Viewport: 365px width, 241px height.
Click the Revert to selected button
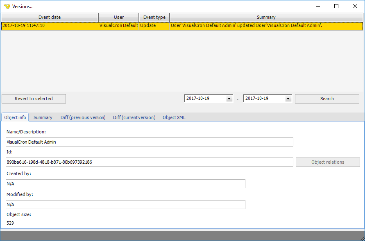pyautogui.click(x=34, y=99)
